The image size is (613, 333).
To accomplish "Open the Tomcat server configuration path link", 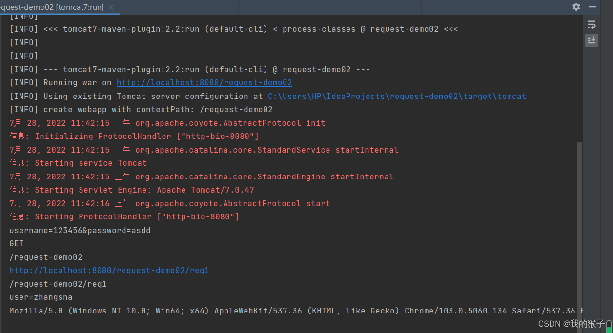I will coord(396,96).
